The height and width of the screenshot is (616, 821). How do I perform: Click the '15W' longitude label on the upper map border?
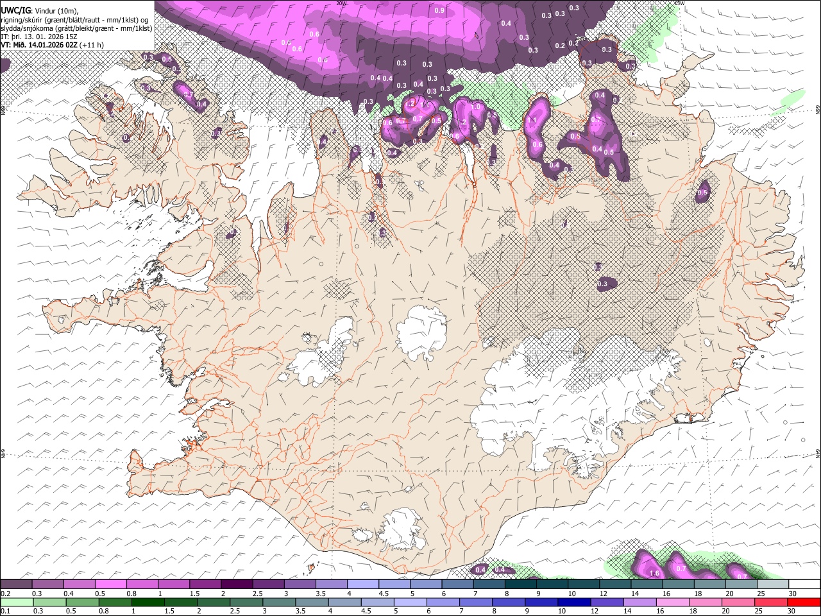(679, 3)
